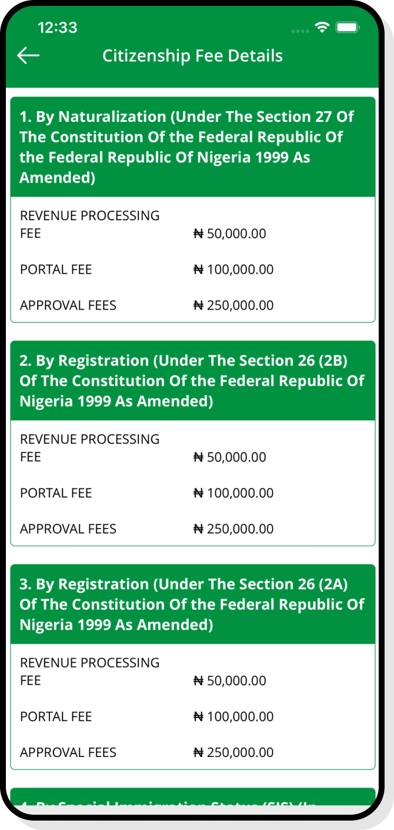Select the By Registration Section 26 (2B) header
This screenshot has width=394, height=830.
click(192, 381)
